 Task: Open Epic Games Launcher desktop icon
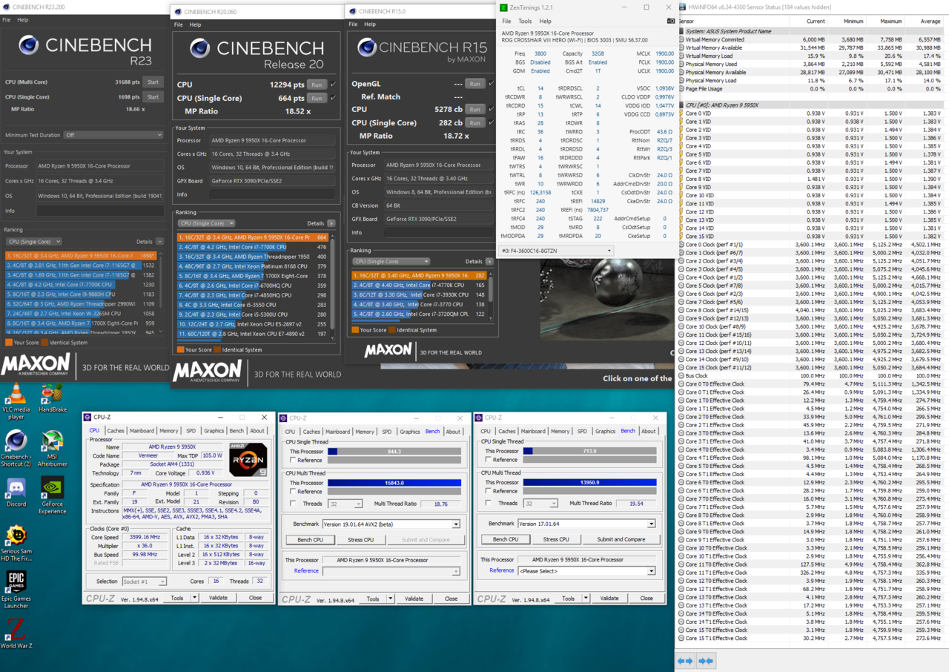click(x=16, y=590)
